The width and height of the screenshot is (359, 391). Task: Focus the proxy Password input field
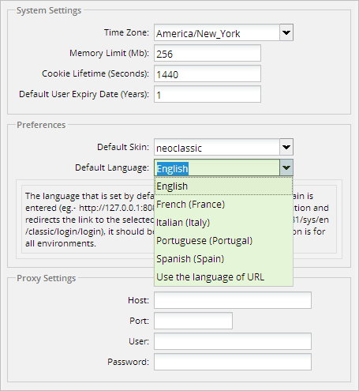click(233, 362)
